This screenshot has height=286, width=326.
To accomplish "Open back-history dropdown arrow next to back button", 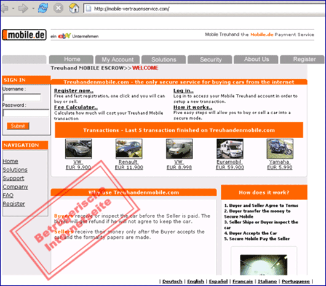I will pyautogui.click(x=13, y=9).
